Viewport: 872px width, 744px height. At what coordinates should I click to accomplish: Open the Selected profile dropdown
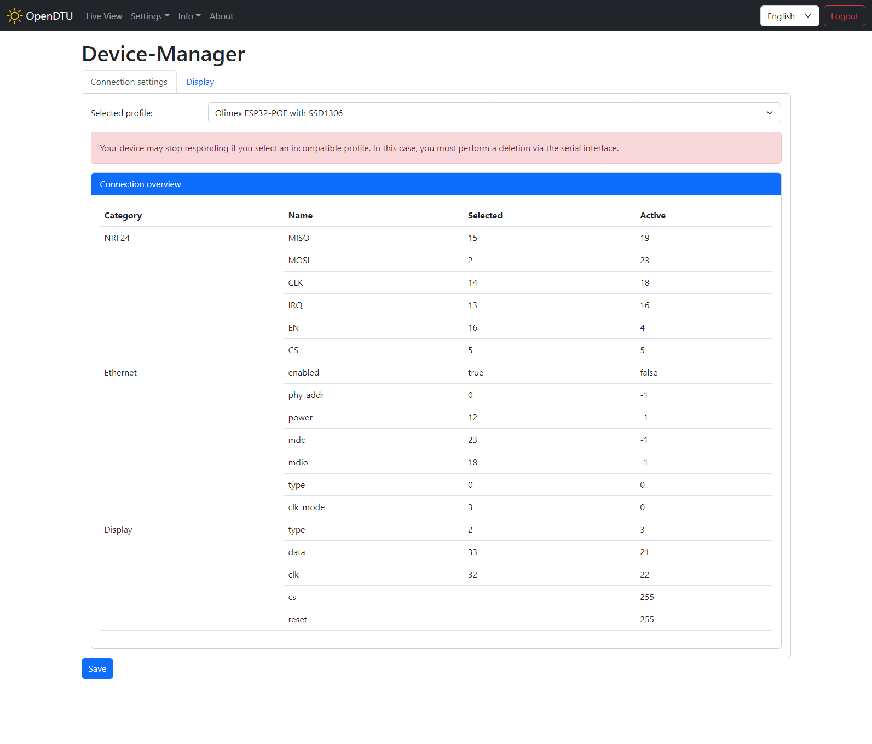(494, 113)
